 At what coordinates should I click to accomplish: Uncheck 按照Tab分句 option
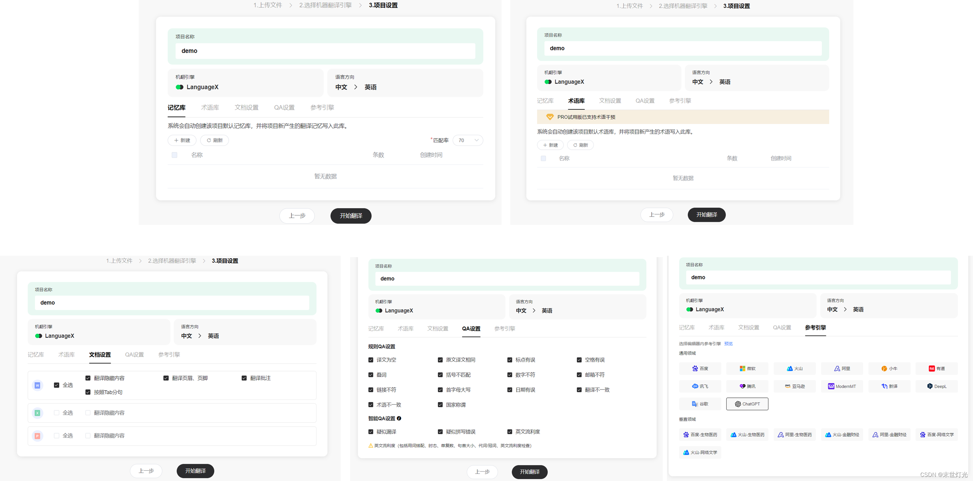tap(88, 392)
